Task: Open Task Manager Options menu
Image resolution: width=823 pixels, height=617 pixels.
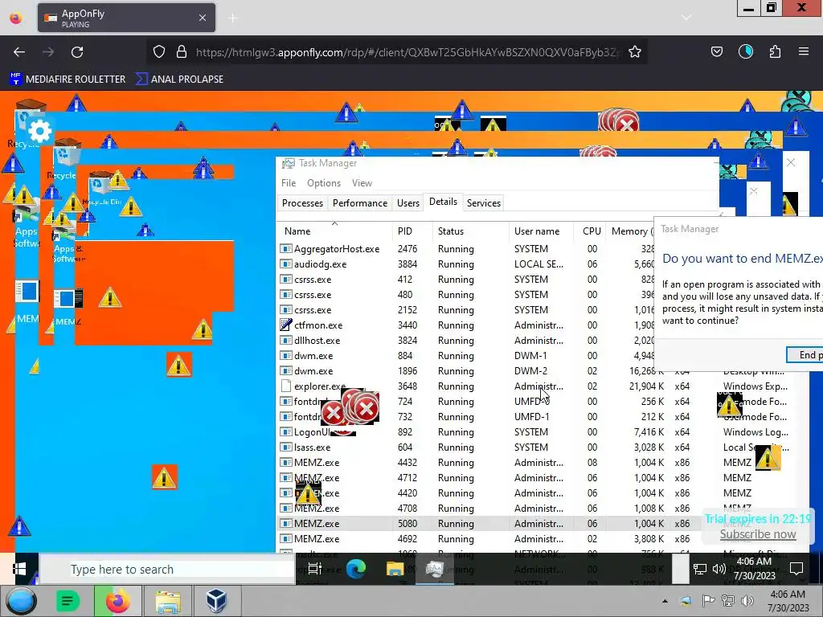Action: pos(324,183)
